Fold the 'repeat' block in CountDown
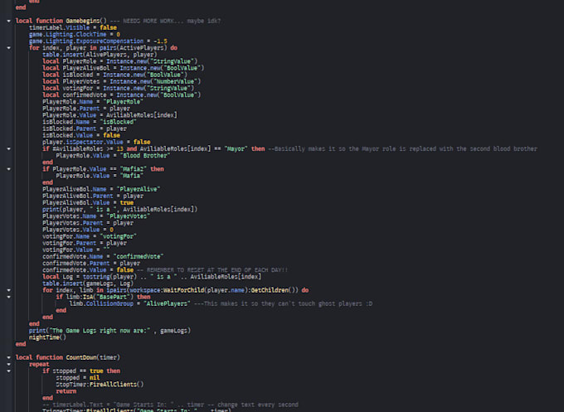This screenshot has height=412, width=564. coord(8,364)
